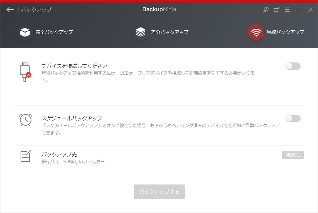Click the alarm clock schedule icon
The height and width of the screenshot is (213, 318).
[26, 120]
